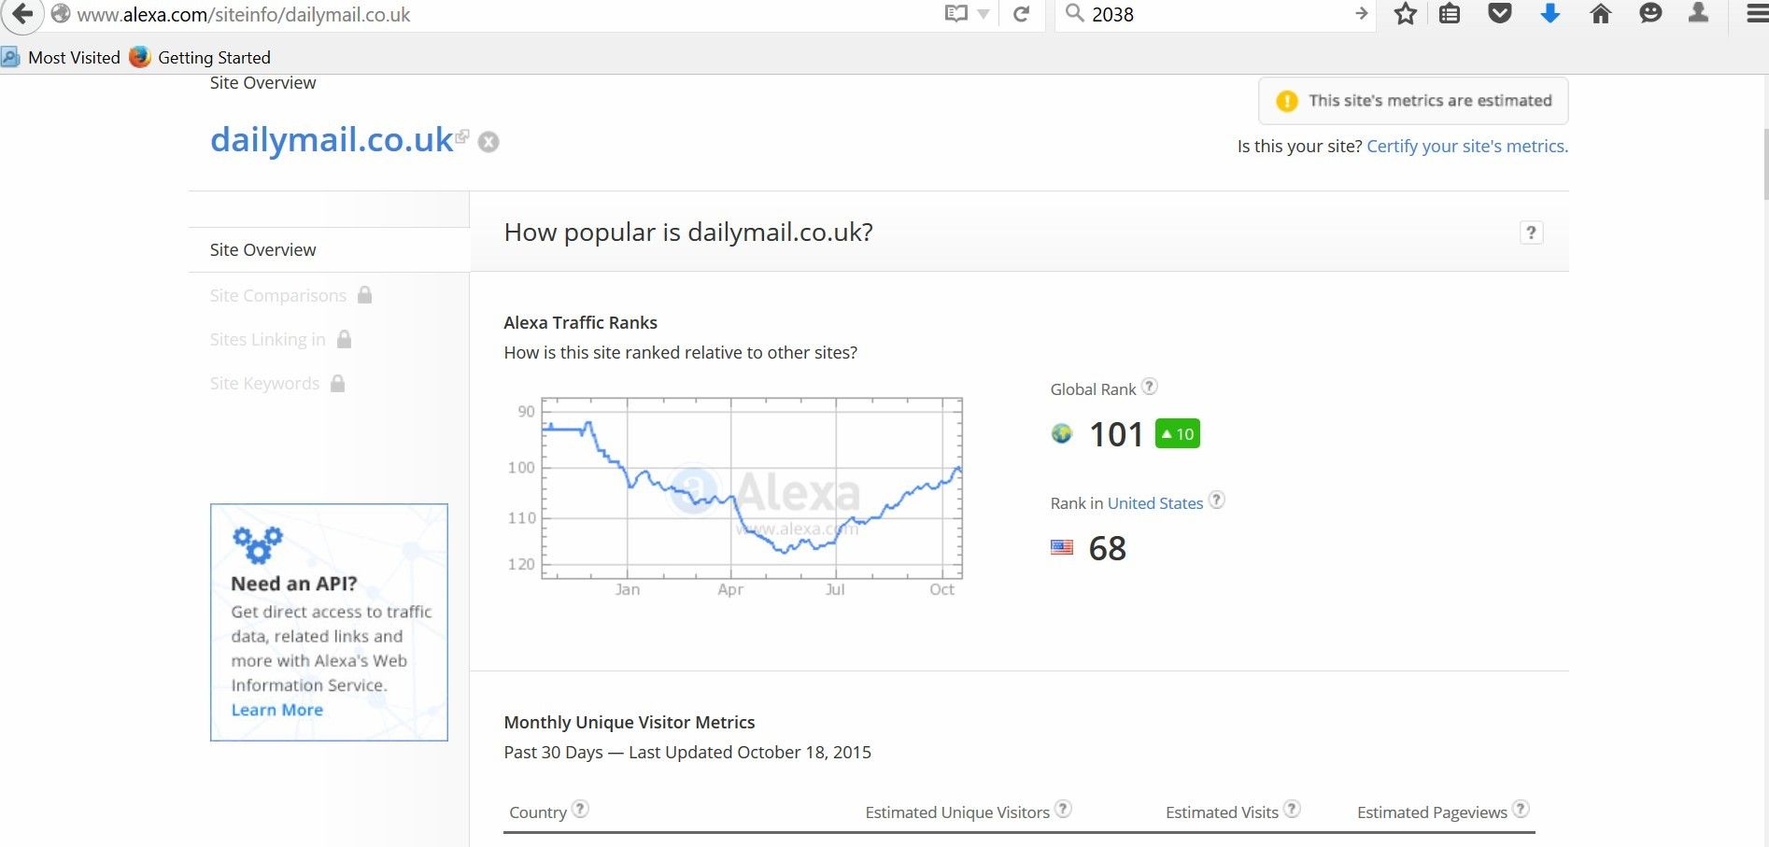Open the bookmarks list icon

point(1449,14)
